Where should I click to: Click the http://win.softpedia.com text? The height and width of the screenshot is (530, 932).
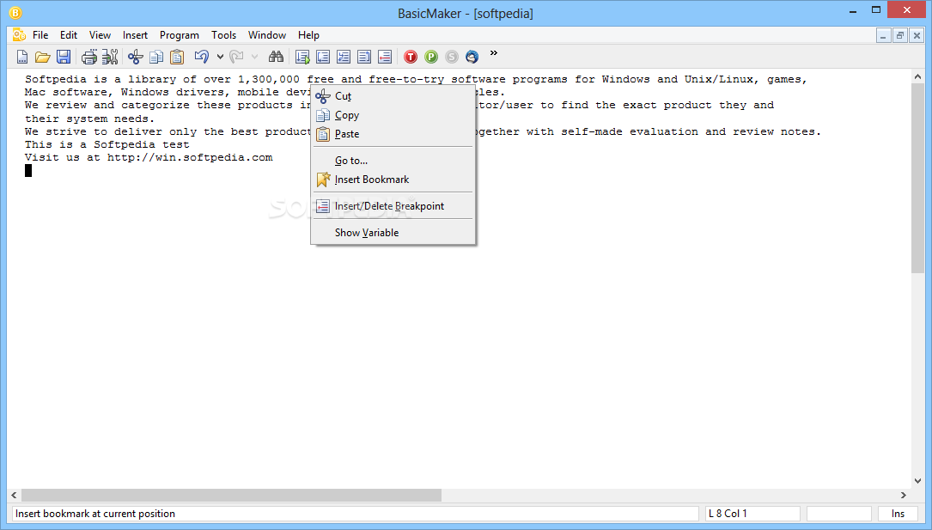(190, 157)
